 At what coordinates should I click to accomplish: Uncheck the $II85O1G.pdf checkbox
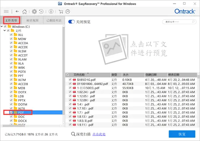70,80
